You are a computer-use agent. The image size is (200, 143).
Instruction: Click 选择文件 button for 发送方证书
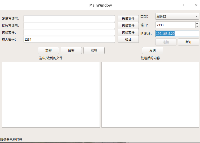click(128, 19)
